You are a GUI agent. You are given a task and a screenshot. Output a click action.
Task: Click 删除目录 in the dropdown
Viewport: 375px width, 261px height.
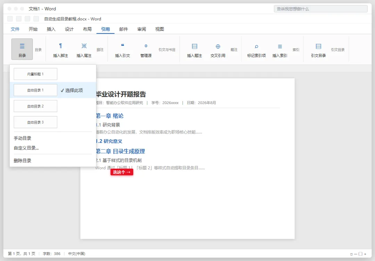23,161
